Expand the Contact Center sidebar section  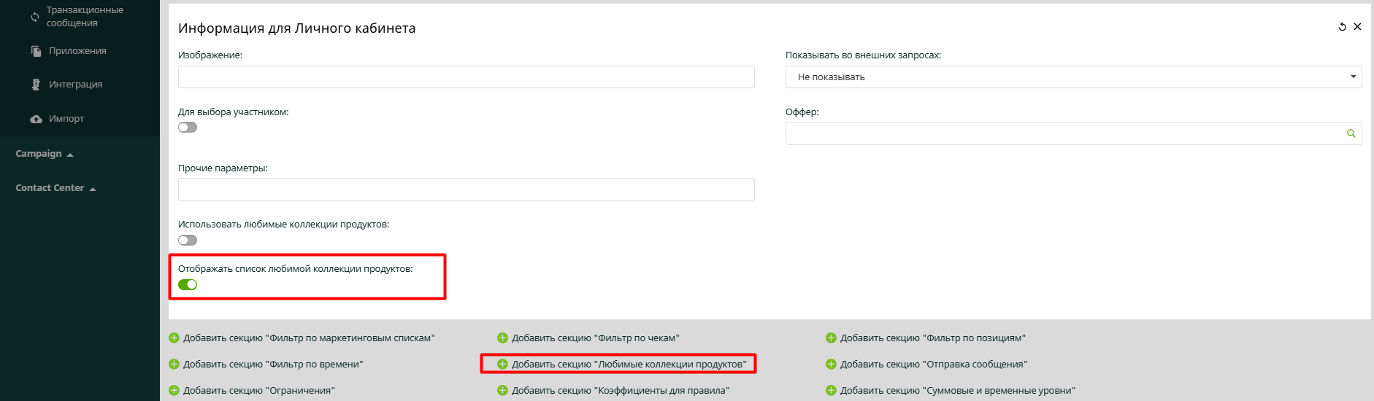click(55, 188)
